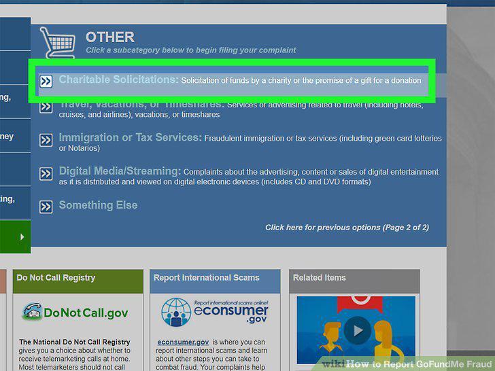Open the Immigration or Tax Services subcategory

(x=130, y=137)
